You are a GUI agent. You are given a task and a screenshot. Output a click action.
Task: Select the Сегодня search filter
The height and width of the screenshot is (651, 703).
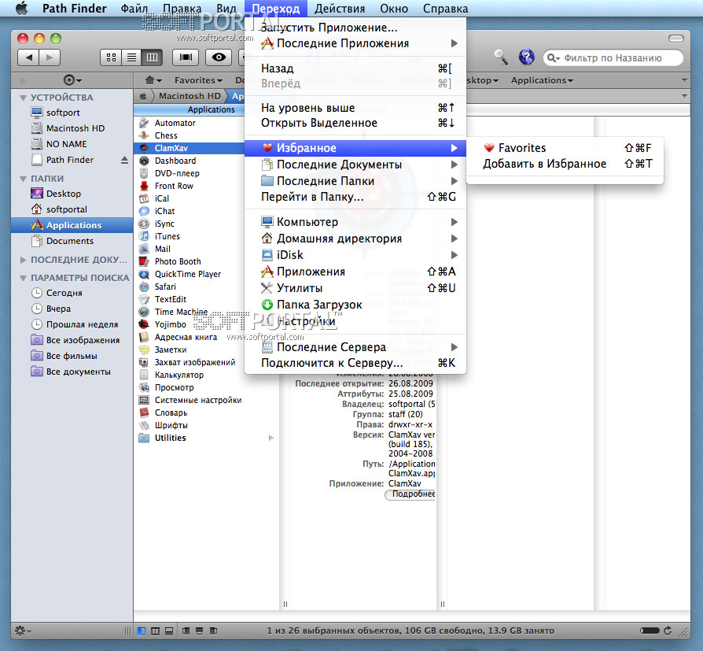pos(72,293)
